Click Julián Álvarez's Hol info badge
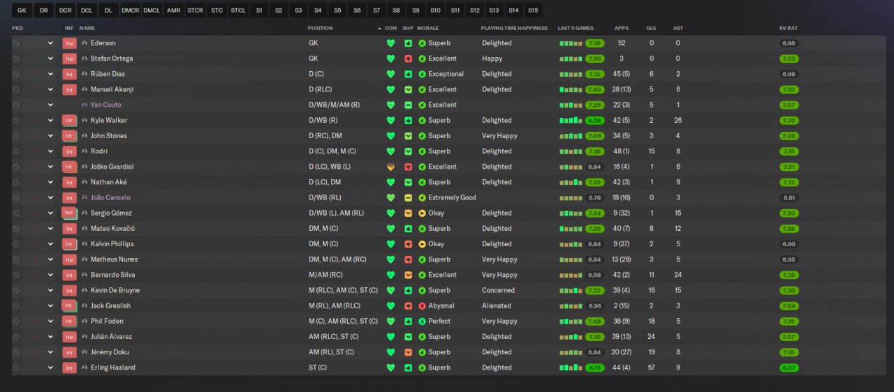The height and width of the screenshot is (392, 894). (69, 337)
